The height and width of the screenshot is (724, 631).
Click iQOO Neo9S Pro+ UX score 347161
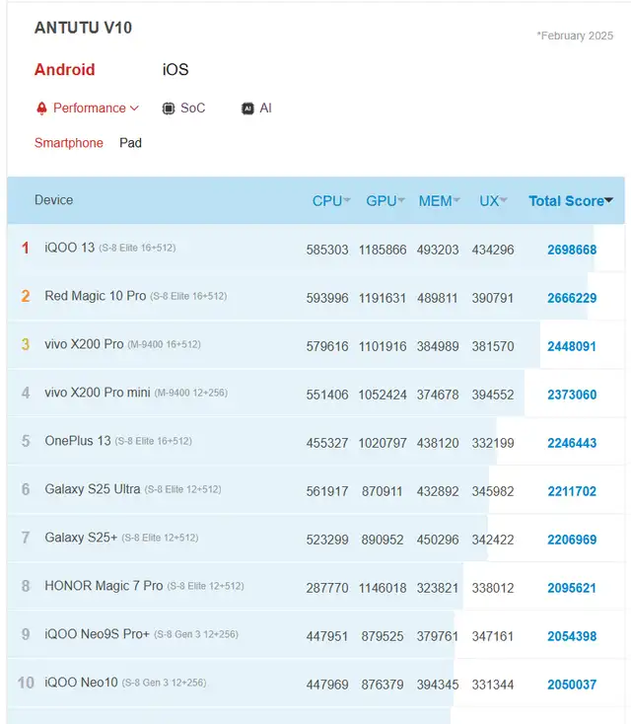pyautogui.click(x=493, y=636)
